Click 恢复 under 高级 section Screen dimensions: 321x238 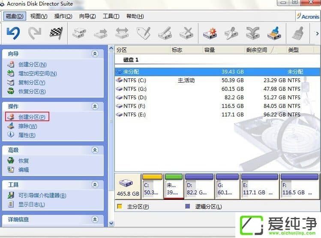coord(24,161)
